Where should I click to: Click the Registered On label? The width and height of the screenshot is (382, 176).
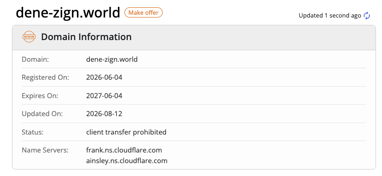(46, 78)
